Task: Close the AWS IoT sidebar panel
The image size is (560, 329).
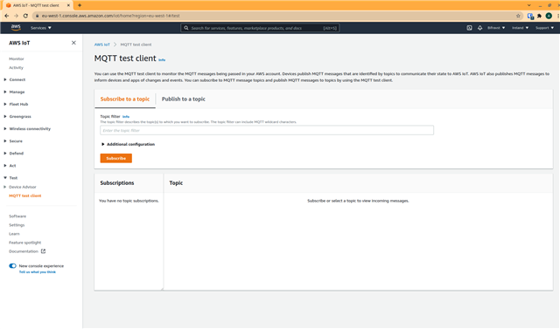Action: click(x=73, y=43)
